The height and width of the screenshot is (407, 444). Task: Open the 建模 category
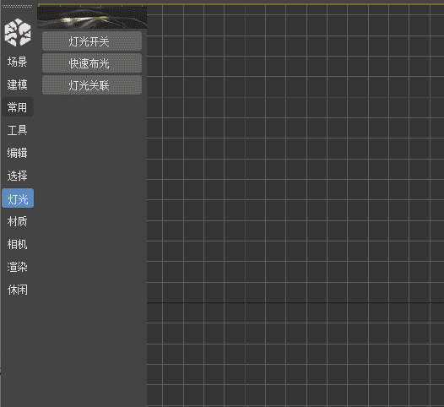click(x=17, y=84)
